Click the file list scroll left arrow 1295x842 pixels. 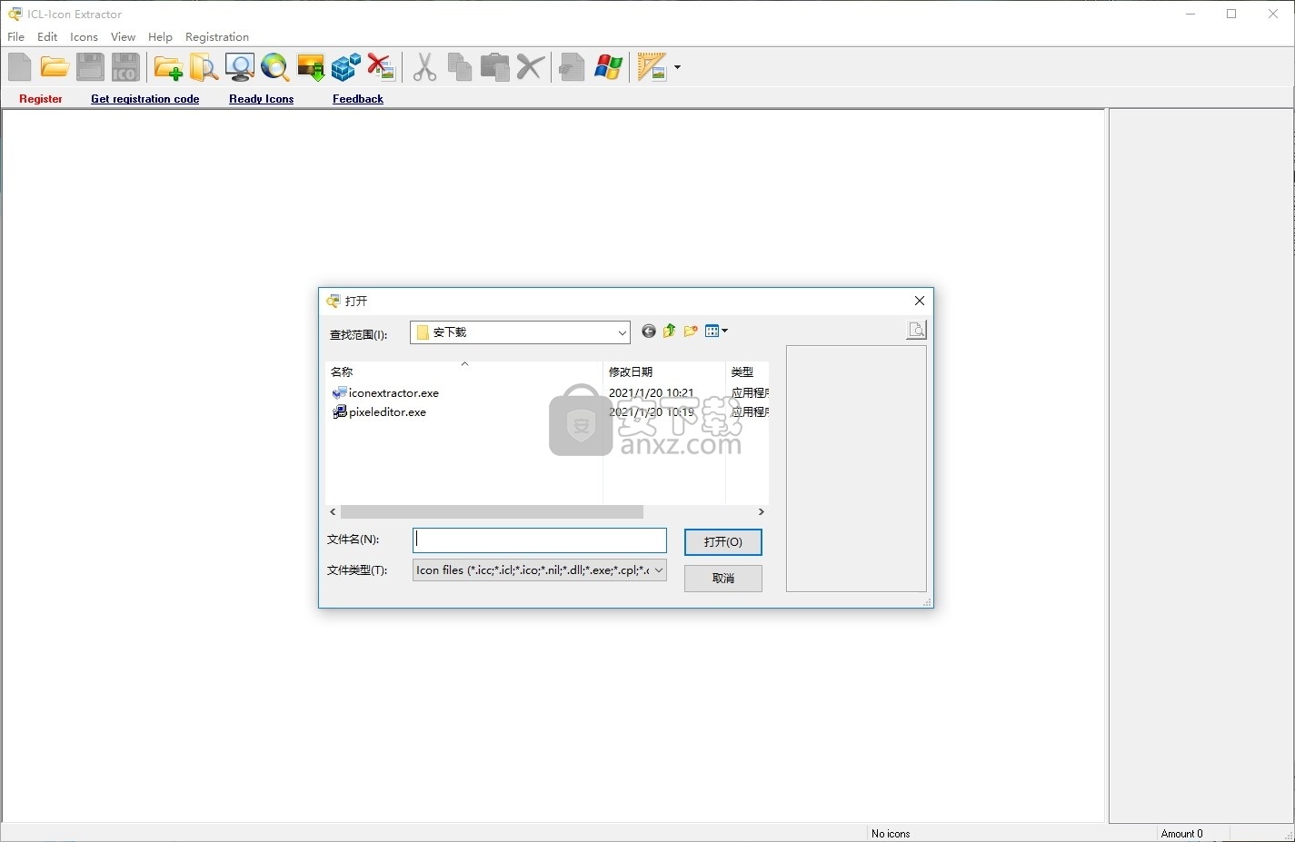(x=333, y=512)
